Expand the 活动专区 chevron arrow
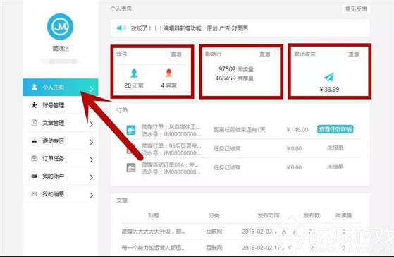This screenshot has width=394, height=257. click(x=92, y=142)
